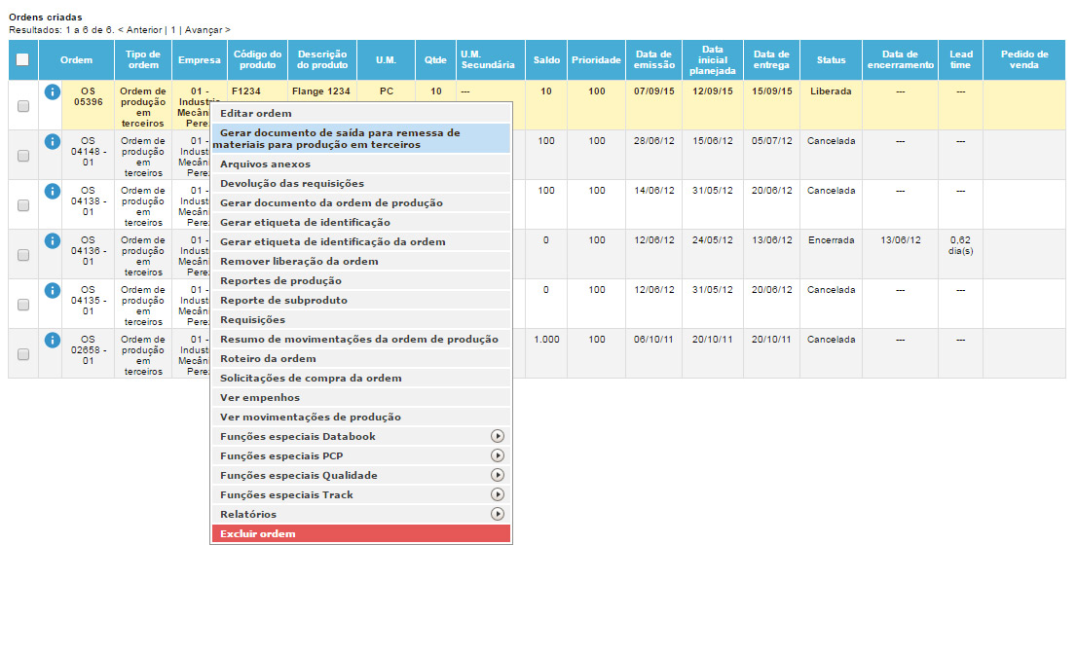Viewport: 1077px width, 654px height.
Task: Open info icon for order OS 05396
Action: [53, 91]
